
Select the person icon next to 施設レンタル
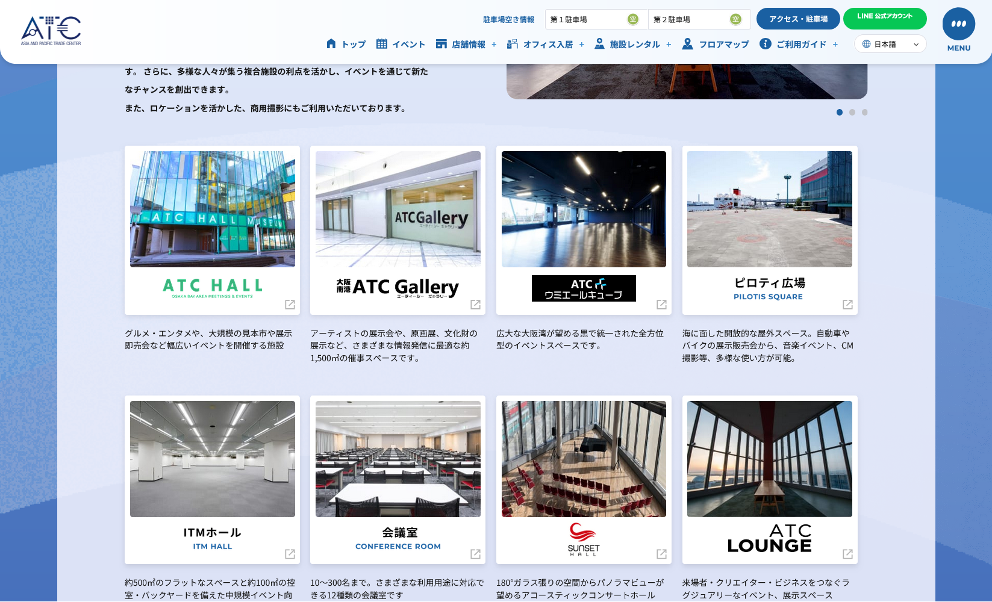[x=599, y=43]
